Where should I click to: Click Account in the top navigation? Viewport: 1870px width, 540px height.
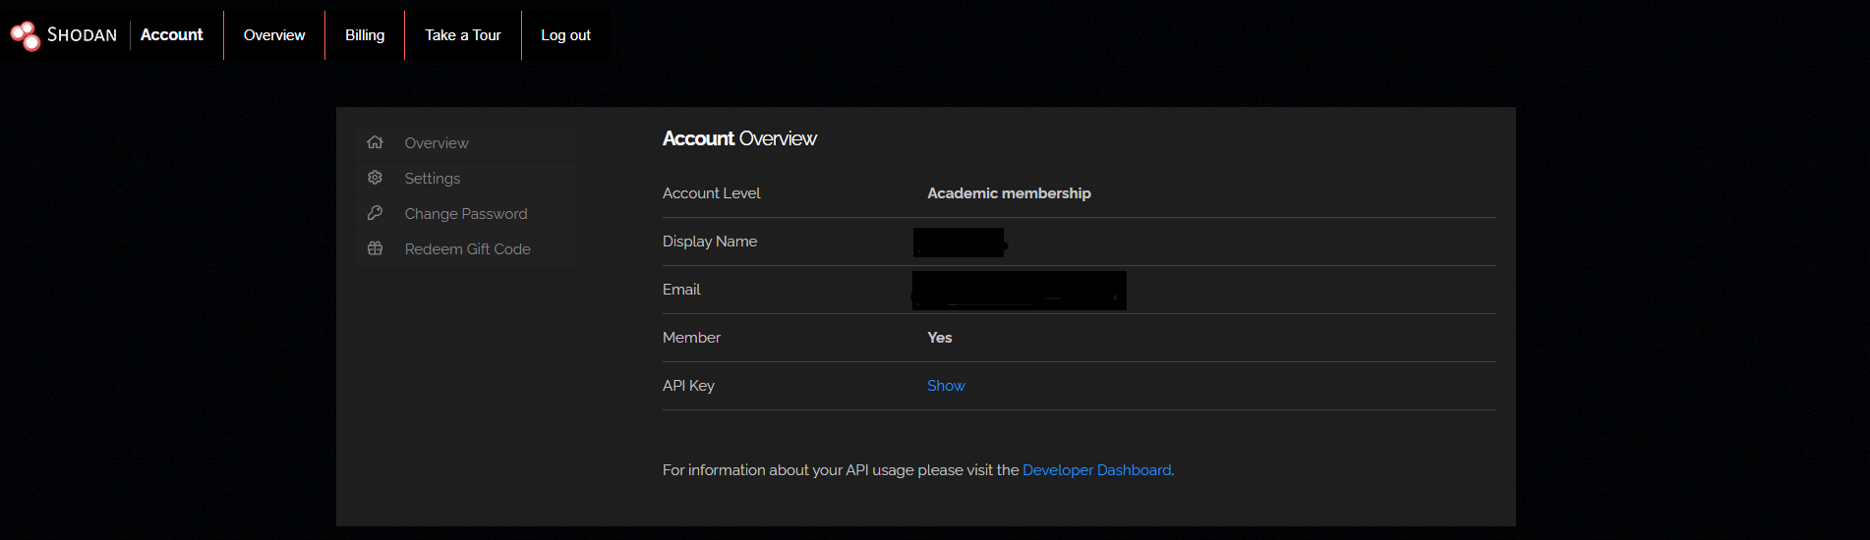171,35
